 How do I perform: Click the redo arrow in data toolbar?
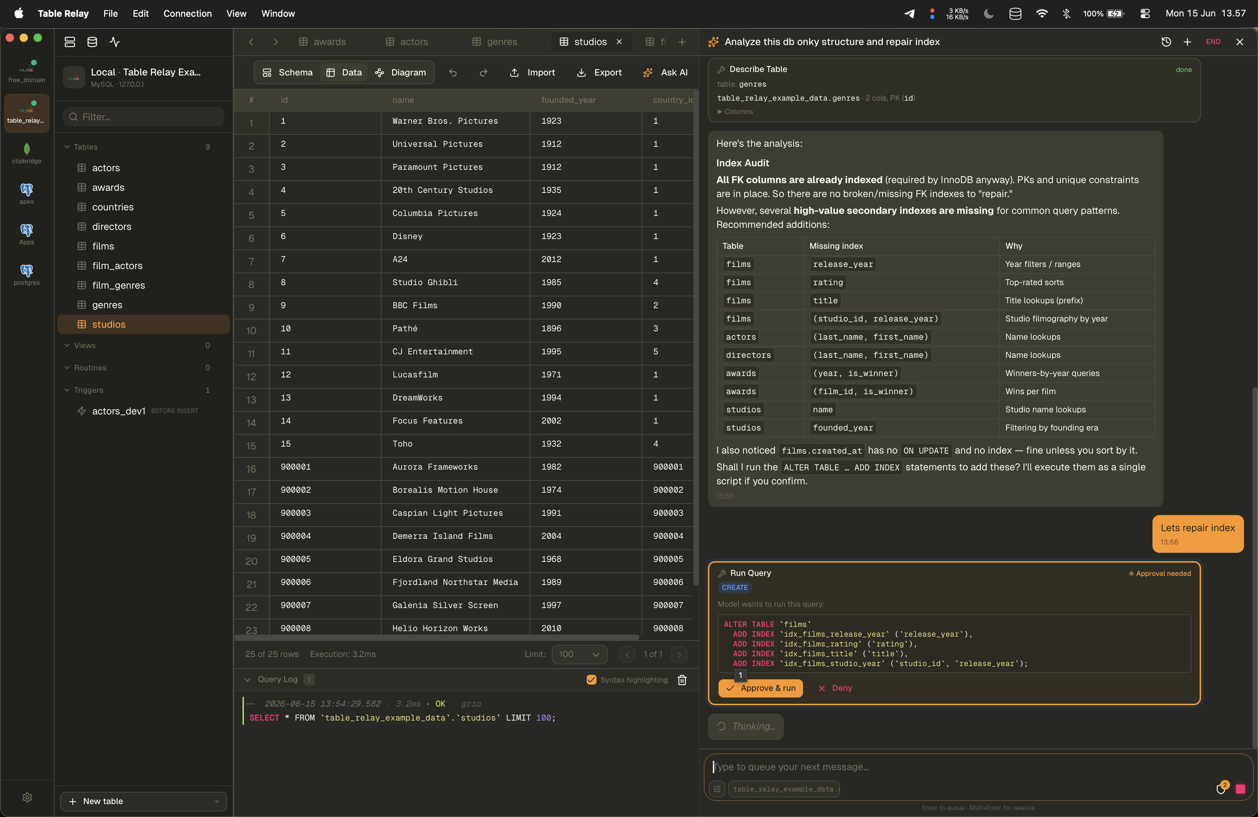[x=483, y=72]
